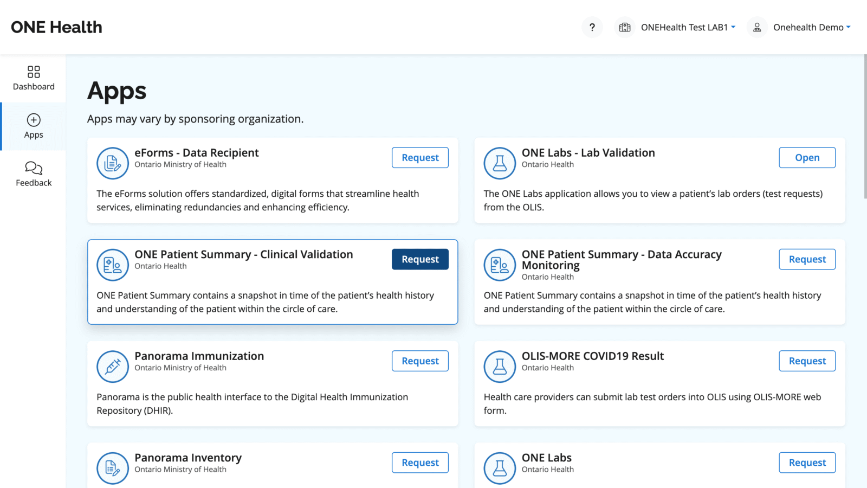Click the eForms - Data Recipient app icon
Viewport: 867px width, 488px height.
(113, 163)
